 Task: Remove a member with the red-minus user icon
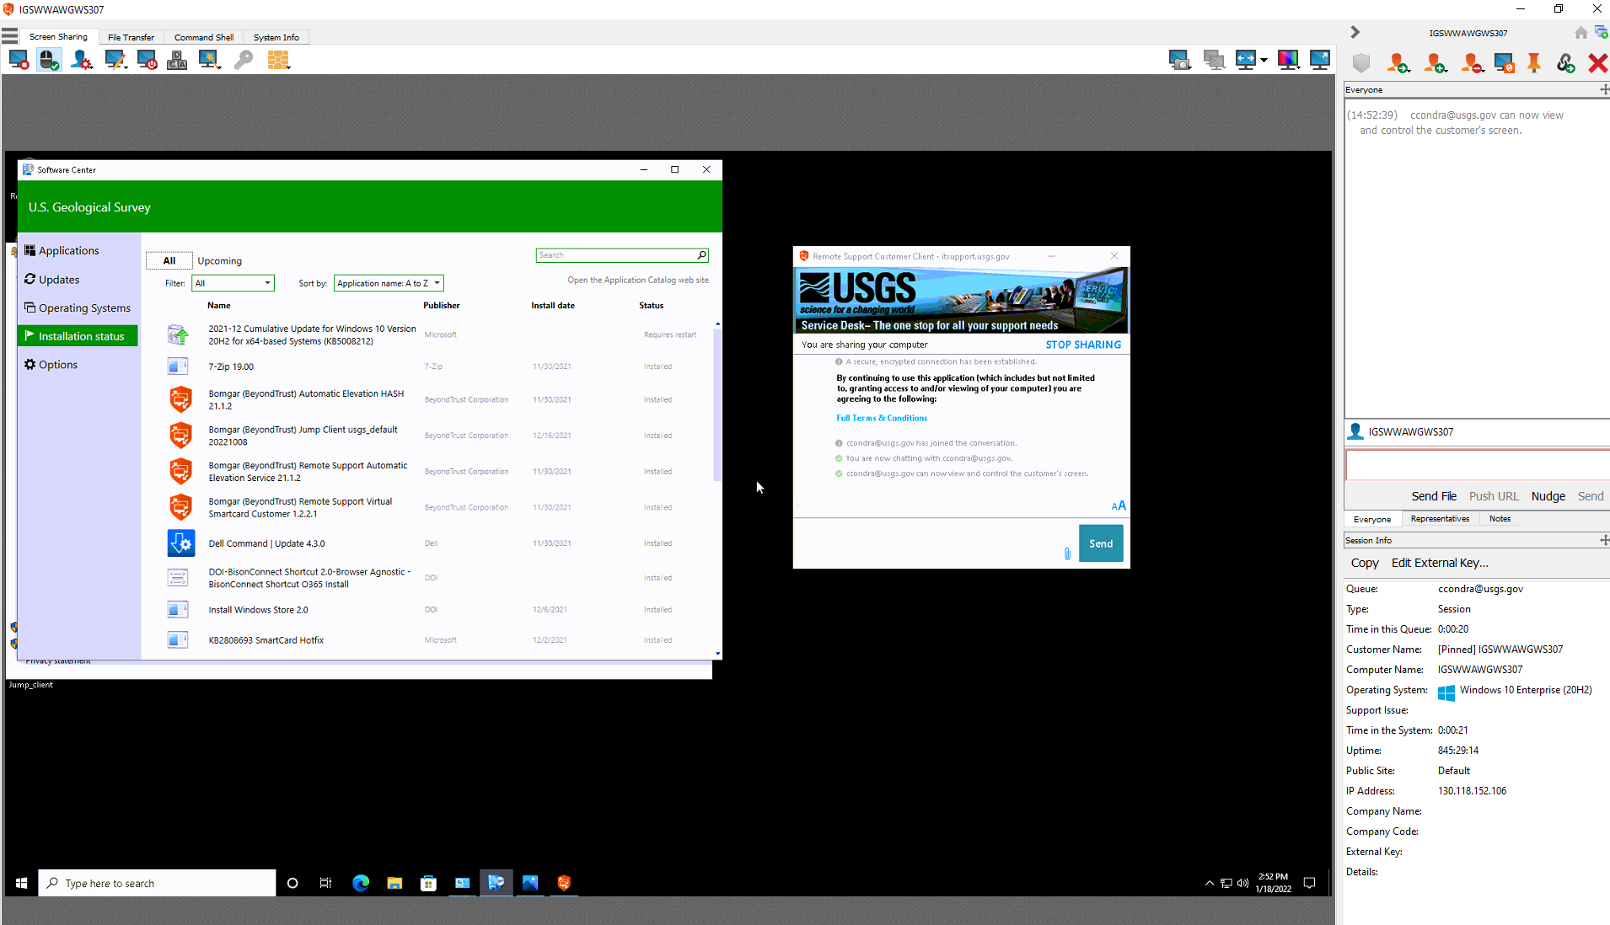pos(1472,63)
